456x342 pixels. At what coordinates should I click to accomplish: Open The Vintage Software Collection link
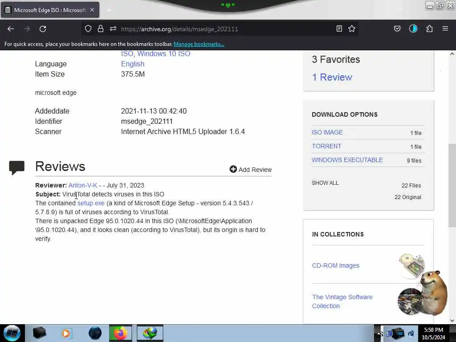click(x=342, y=301)
